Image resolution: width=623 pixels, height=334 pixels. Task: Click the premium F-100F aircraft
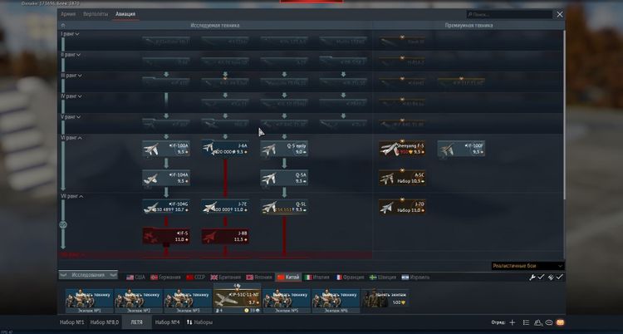point(462,149)
